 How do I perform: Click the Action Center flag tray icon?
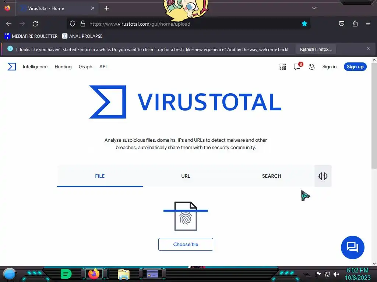(318, 274)
